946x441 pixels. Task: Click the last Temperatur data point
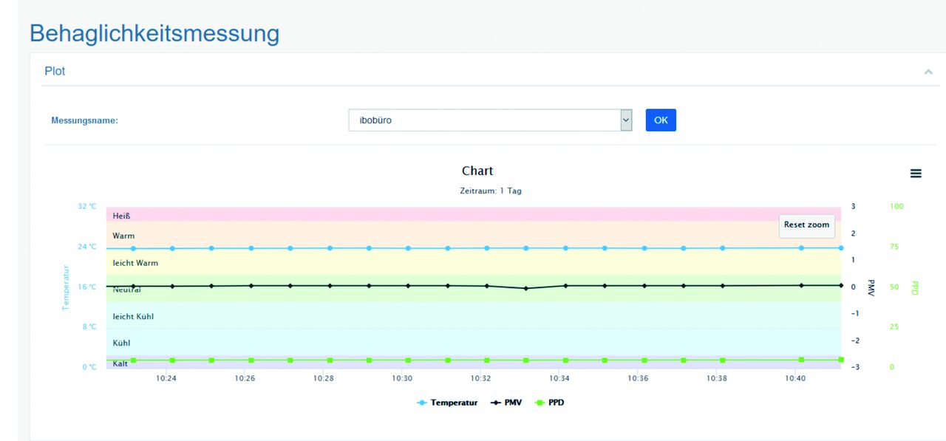click(841, 248)
